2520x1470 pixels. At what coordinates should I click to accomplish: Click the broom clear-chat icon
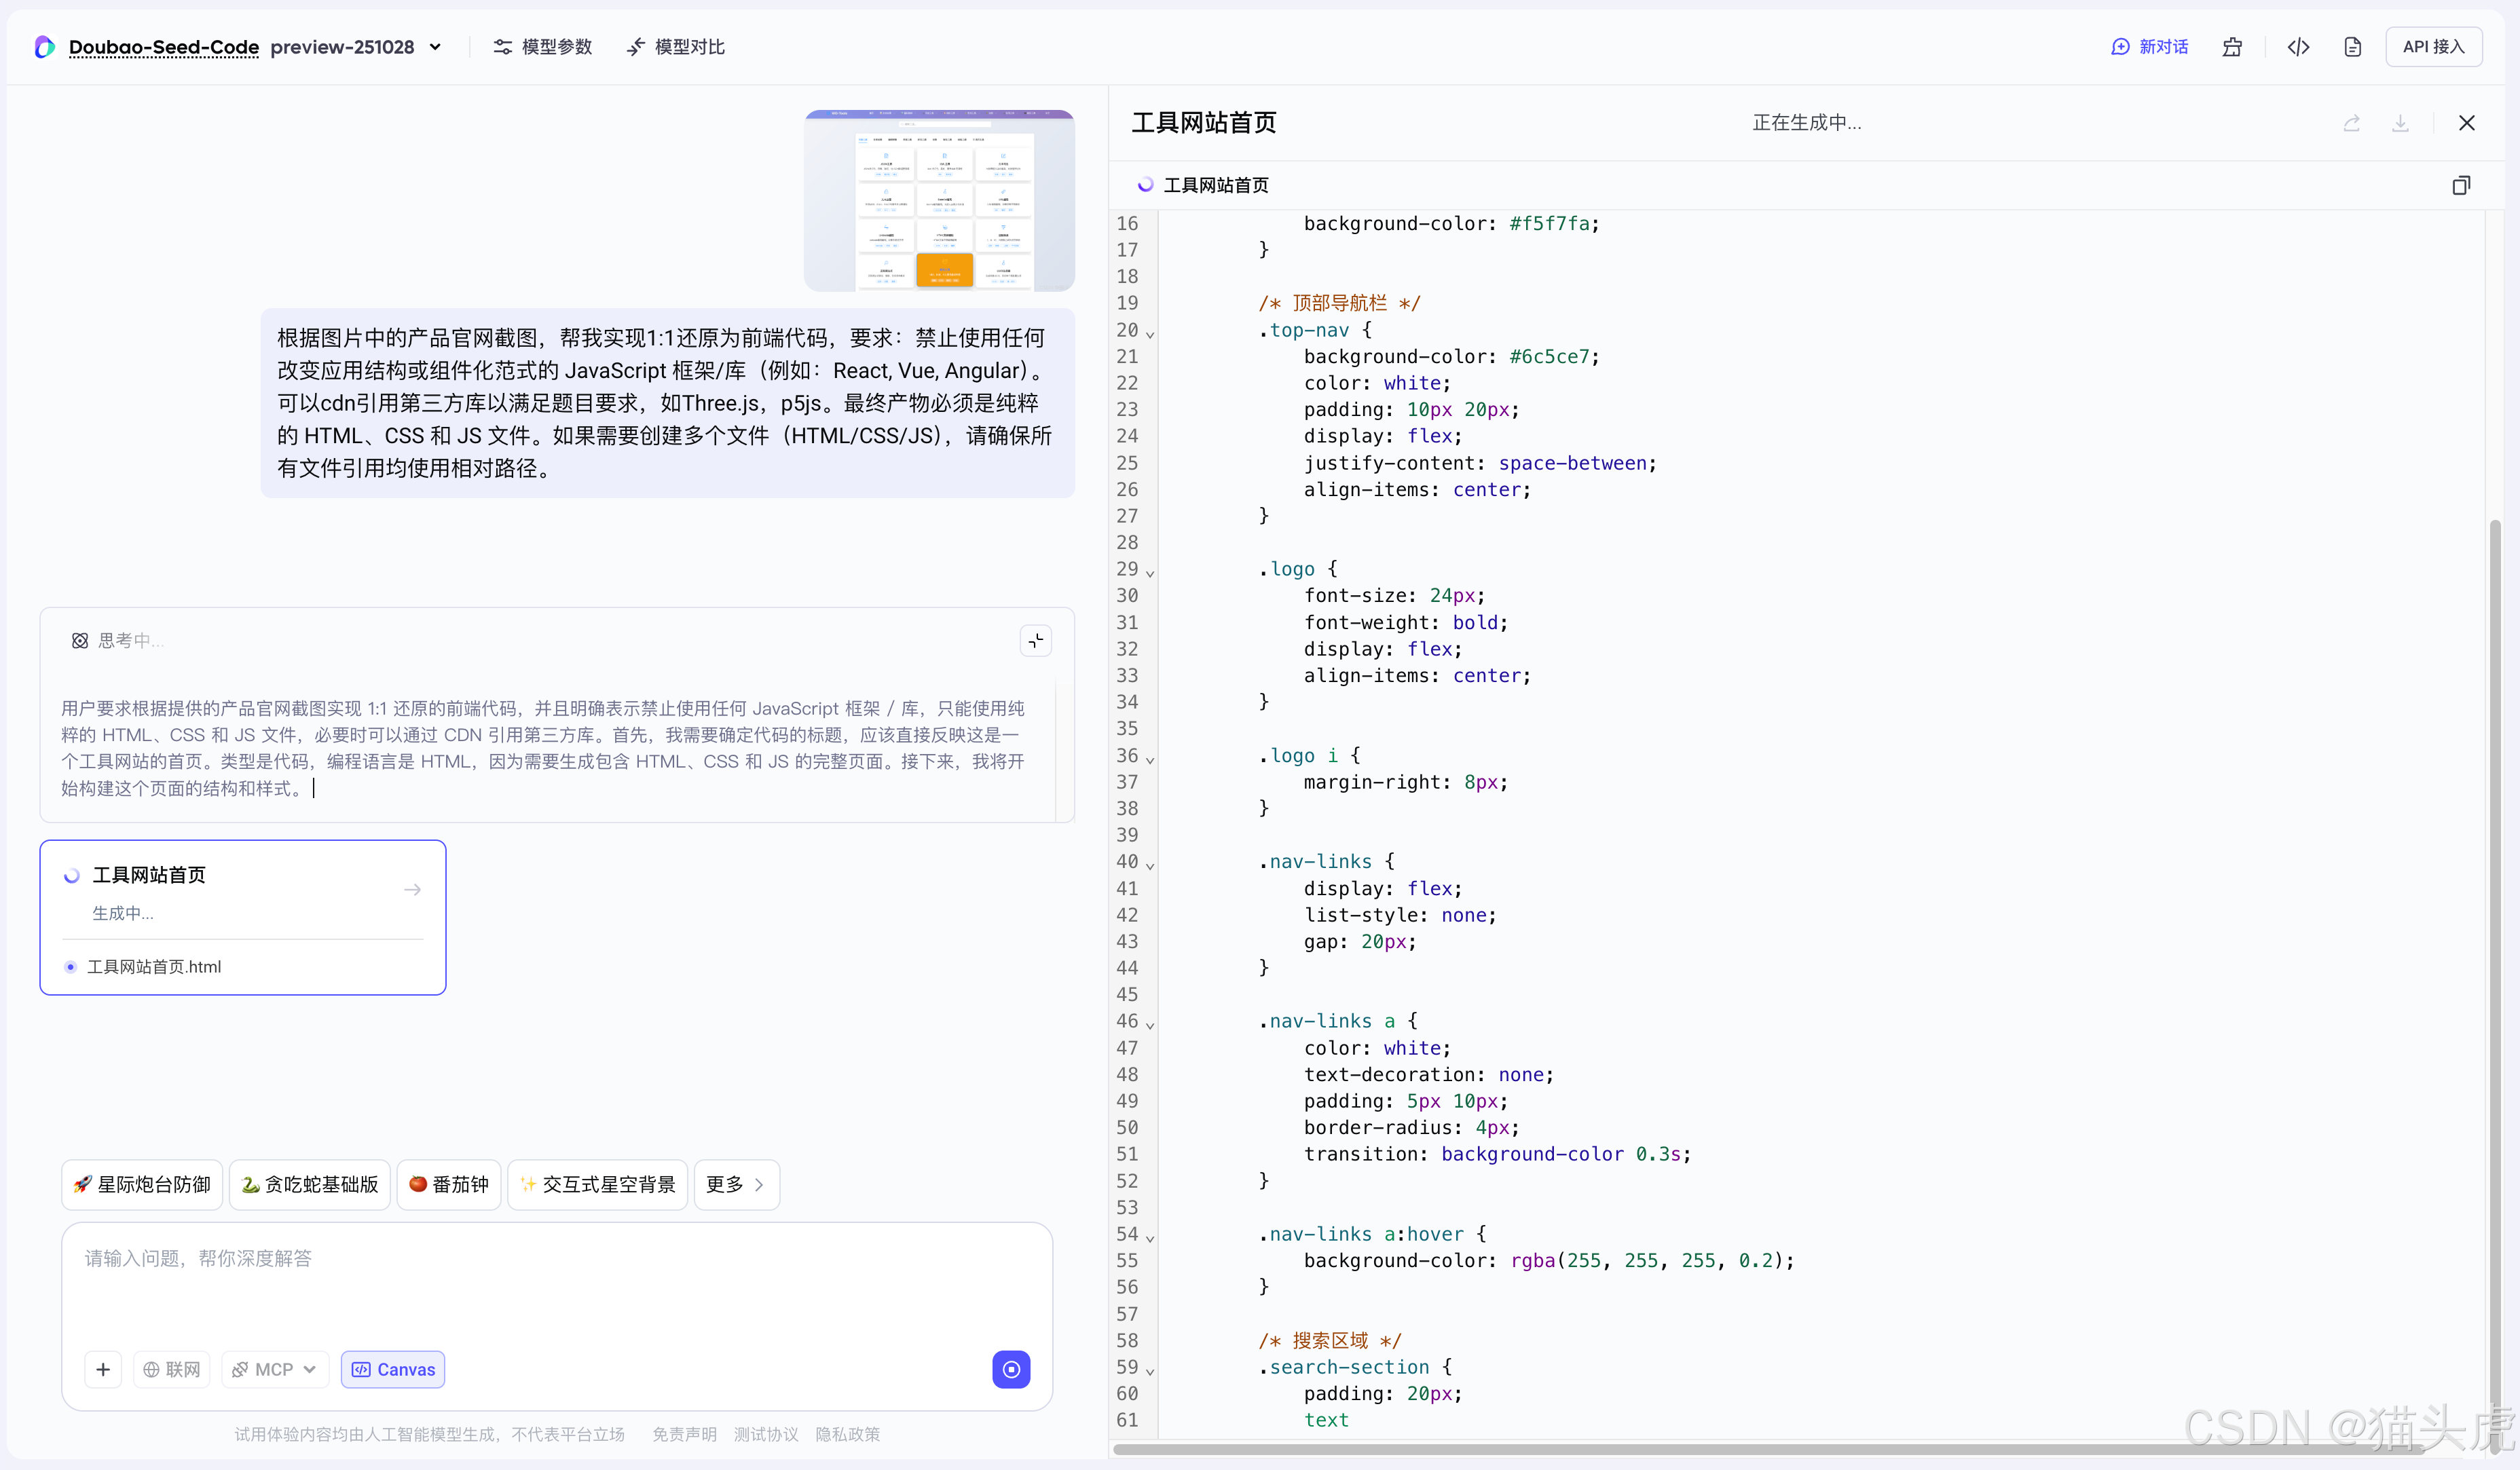[2232, 47]
